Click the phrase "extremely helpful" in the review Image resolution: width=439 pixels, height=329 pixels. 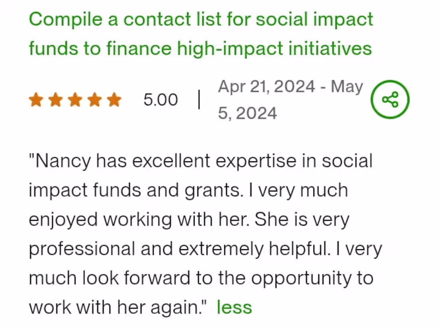pos(251,249)
